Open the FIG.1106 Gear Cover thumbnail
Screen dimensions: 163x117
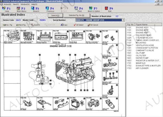pyautogui.click(x=94, y=37)
